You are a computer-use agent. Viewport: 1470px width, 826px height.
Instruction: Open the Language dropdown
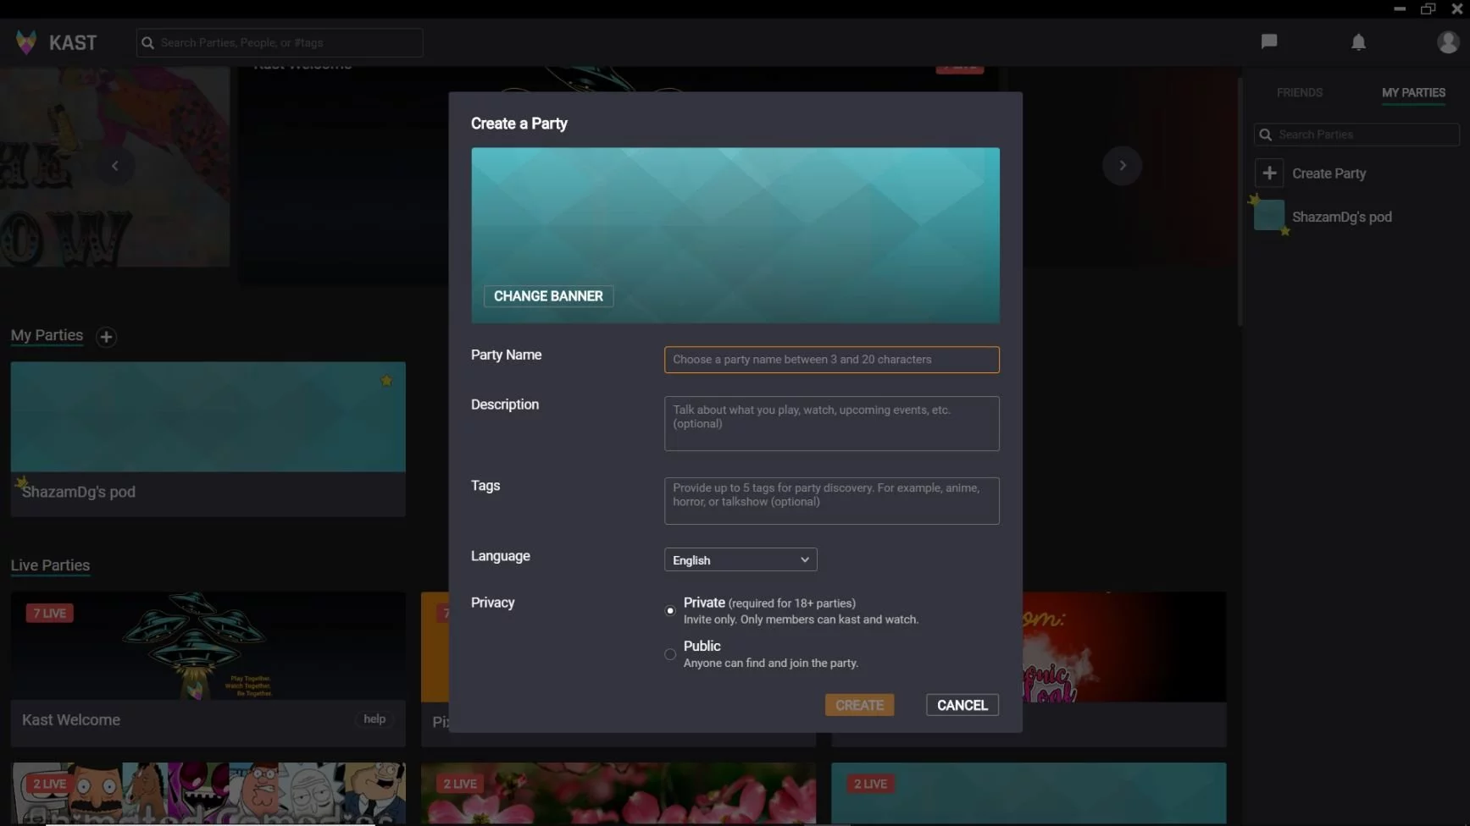click(741, 559)
